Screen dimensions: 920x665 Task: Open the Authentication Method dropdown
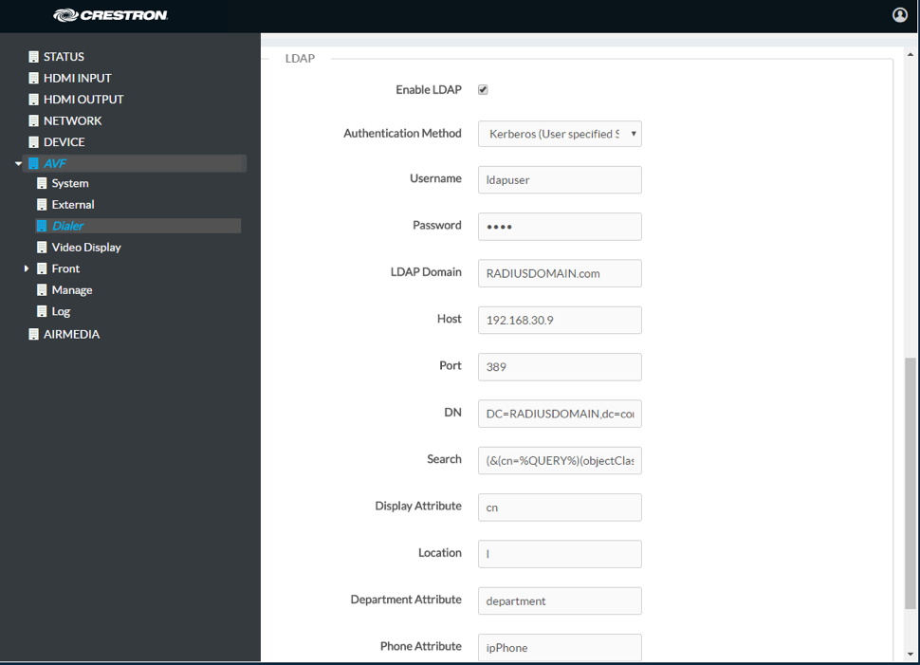click(560, 134)
